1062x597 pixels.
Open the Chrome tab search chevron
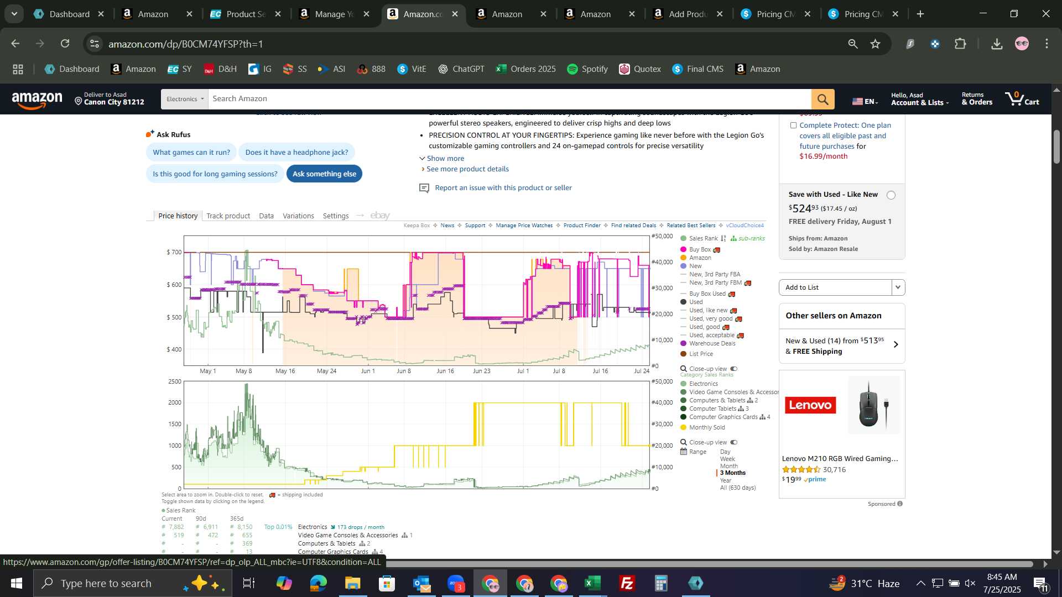pyautogui.click(x=14, y=14)
